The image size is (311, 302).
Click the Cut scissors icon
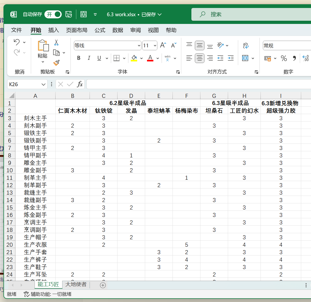(x=56, y=43)
